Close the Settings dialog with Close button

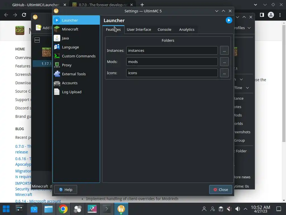click(x=221, y=190)
